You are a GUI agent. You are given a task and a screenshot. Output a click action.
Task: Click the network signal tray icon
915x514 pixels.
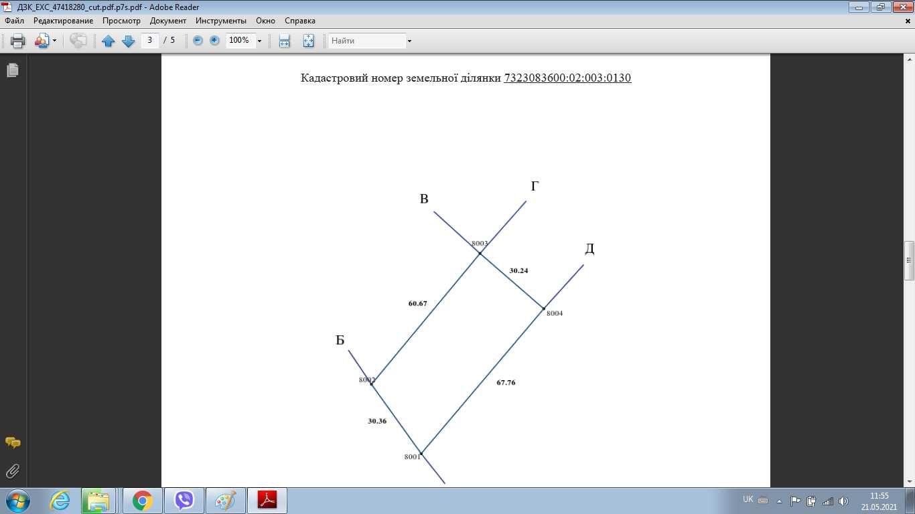pyautogui.click(x=827, y=501)
